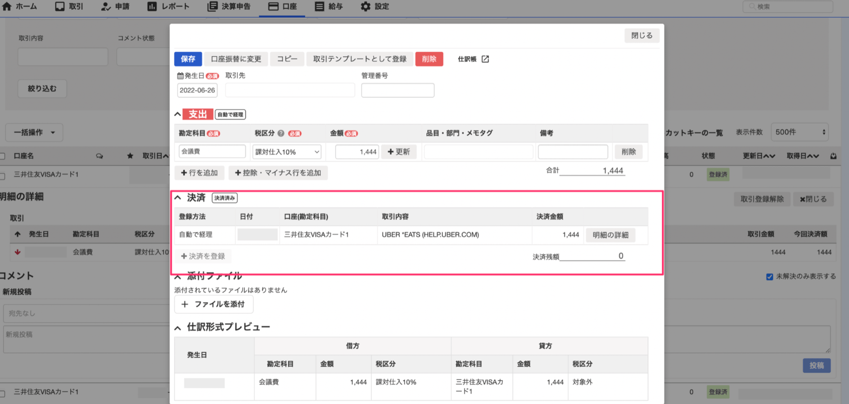This screenshot has width=849, height=404.
Task: Click the ＋更新 button
Action: [398, 152]
